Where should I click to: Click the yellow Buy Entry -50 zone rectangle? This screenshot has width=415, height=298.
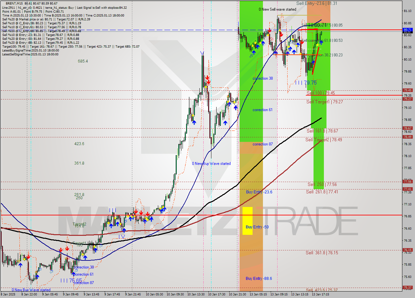[x=247, y=221]
